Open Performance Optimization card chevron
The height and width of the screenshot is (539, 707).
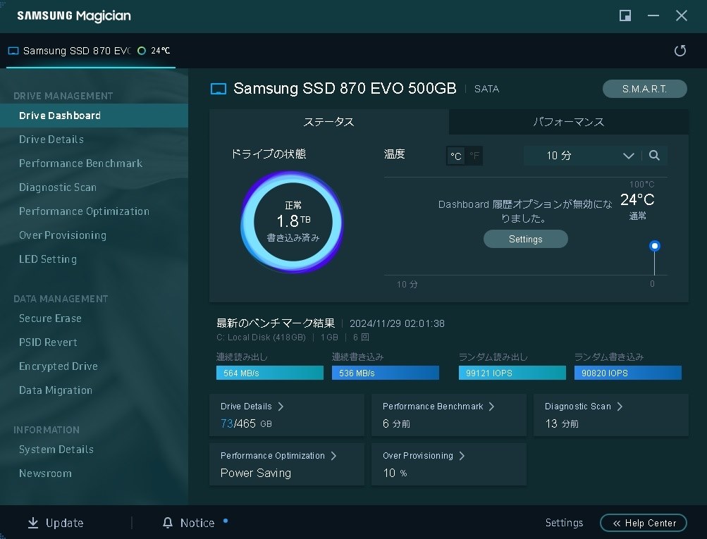[x=333, y=456]
